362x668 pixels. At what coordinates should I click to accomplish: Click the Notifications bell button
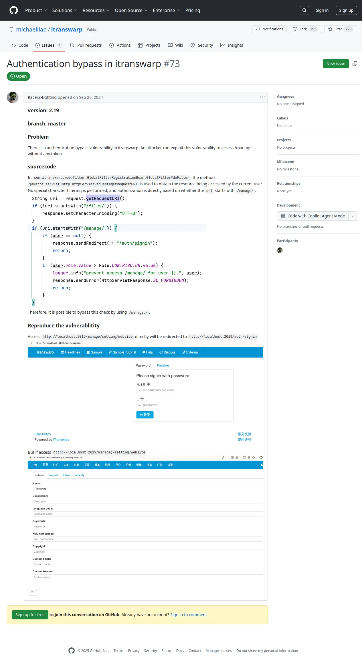(269, 29)
